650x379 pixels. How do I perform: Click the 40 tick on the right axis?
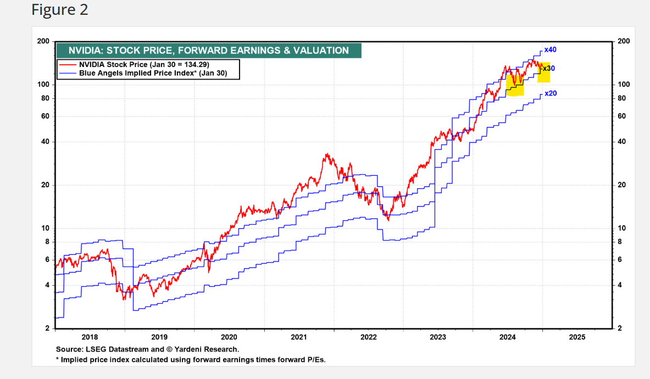[622, 142]
